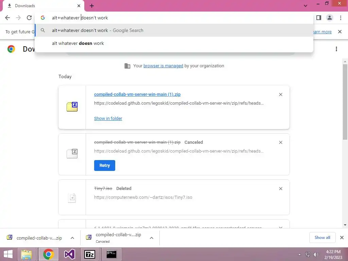Click into the address bar text

[x=80, y=18]
